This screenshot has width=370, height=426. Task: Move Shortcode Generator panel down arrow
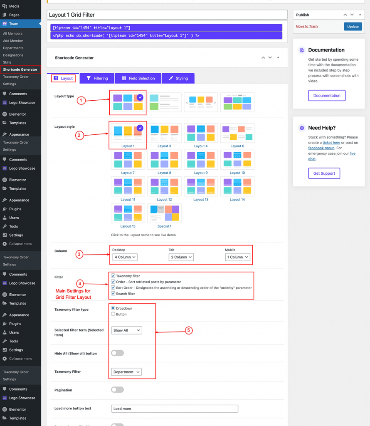(x=270, y=57)
